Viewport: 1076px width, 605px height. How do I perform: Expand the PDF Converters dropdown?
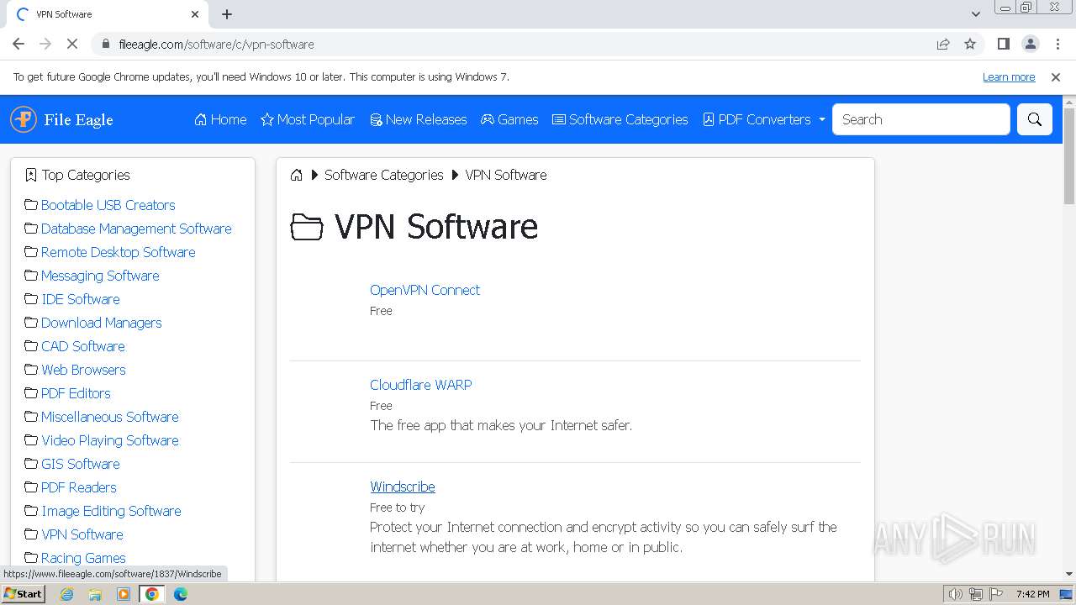click(x=764, y=119)
